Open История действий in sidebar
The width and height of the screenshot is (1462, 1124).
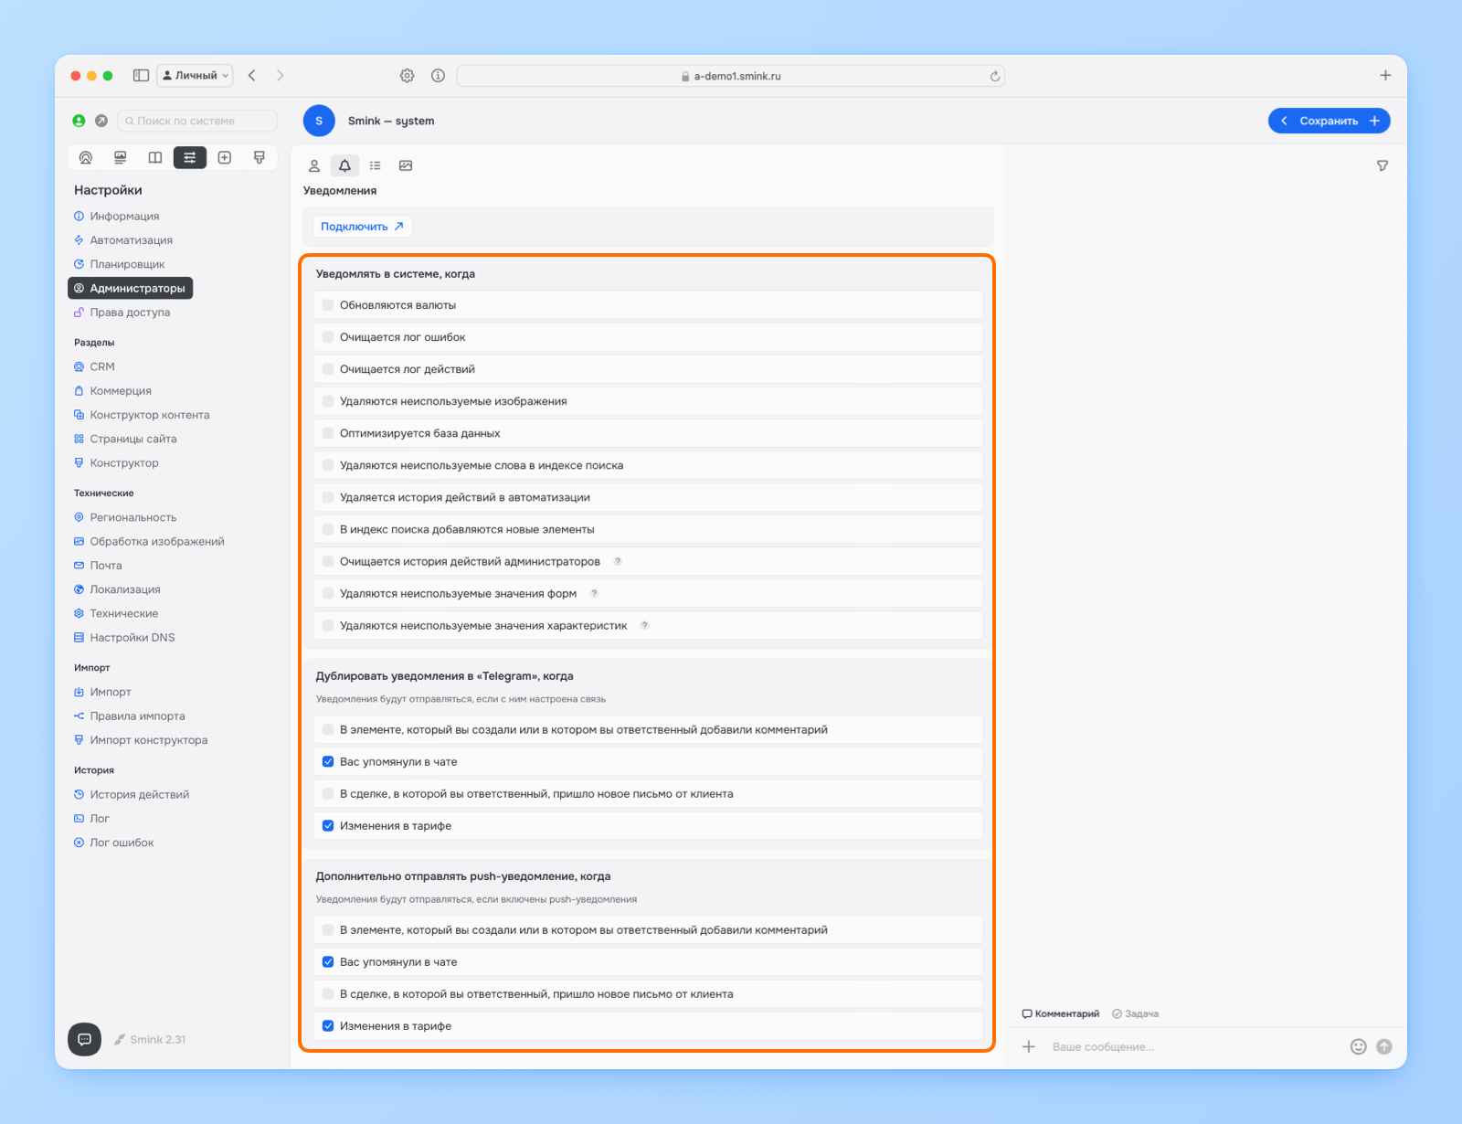pyautogui.click(x=140, y=795)
